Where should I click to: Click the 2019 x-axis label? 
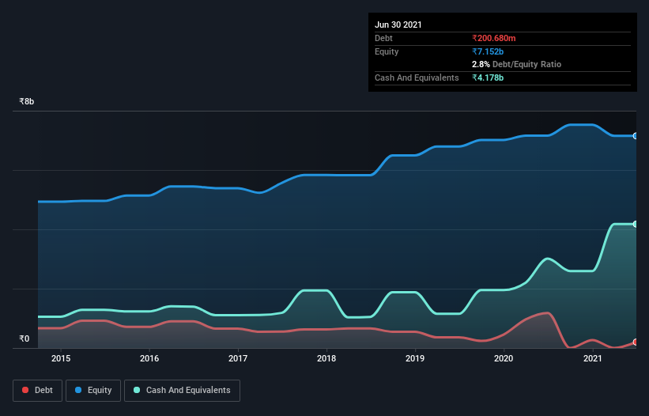(415, 358)
